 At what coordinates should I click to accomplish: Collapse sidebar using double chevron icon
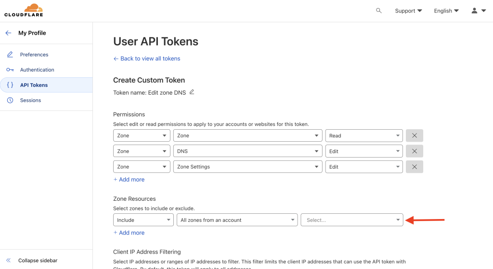8,260
